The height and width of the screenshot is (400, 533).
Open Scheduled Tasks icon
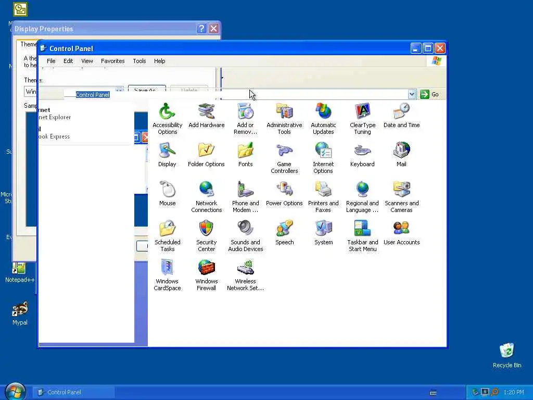(x=167, y=228)
